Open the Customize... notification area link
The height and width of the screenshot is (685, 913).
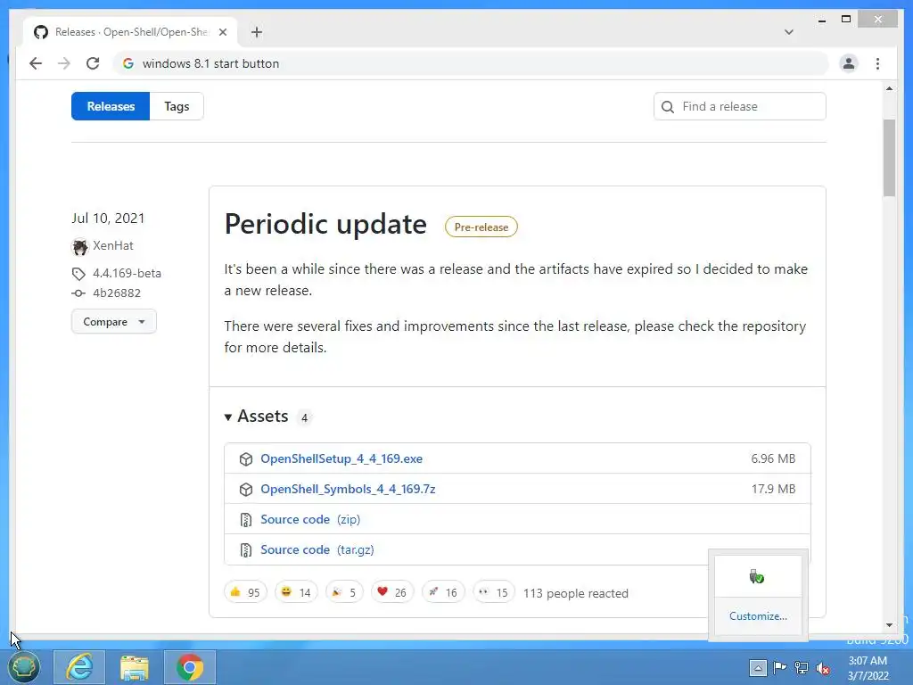click(x=758, y=615)
